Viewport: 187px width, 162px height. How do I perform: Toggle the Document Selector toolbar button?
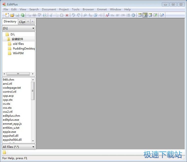tap(140, 15)
